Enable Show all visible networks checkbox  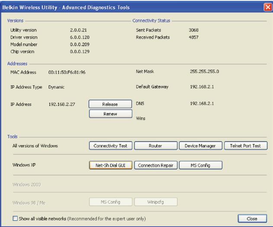pyautogui.click(x=15, y=218)
